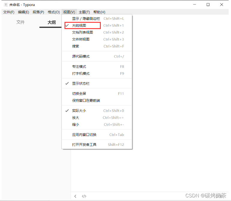
Task: Select 切换全屏 menu entry
Action: (x=97, y=93)
